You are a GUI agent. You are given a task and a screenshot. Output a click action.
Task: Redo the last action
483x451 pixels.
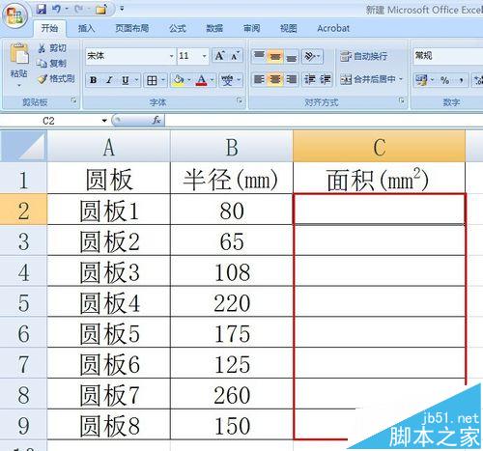click(78, 9)
